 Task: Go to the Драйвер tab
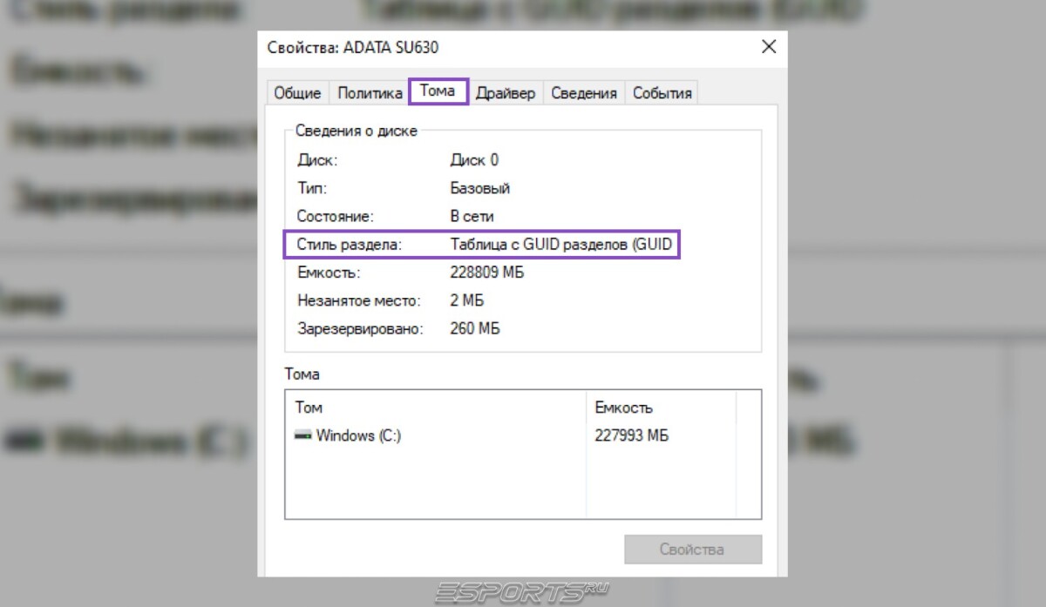pos(506,93)
